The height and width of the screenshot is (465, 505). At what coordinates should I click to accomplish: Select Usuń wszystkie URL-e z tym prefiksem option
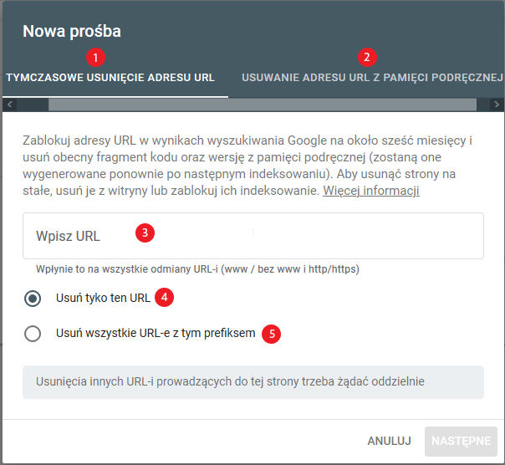33,334
